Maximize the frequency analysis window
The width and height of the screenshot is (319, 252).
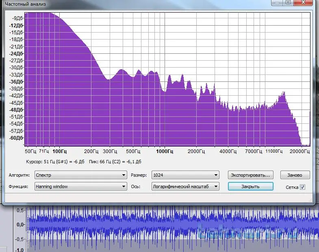click(288, 2)
